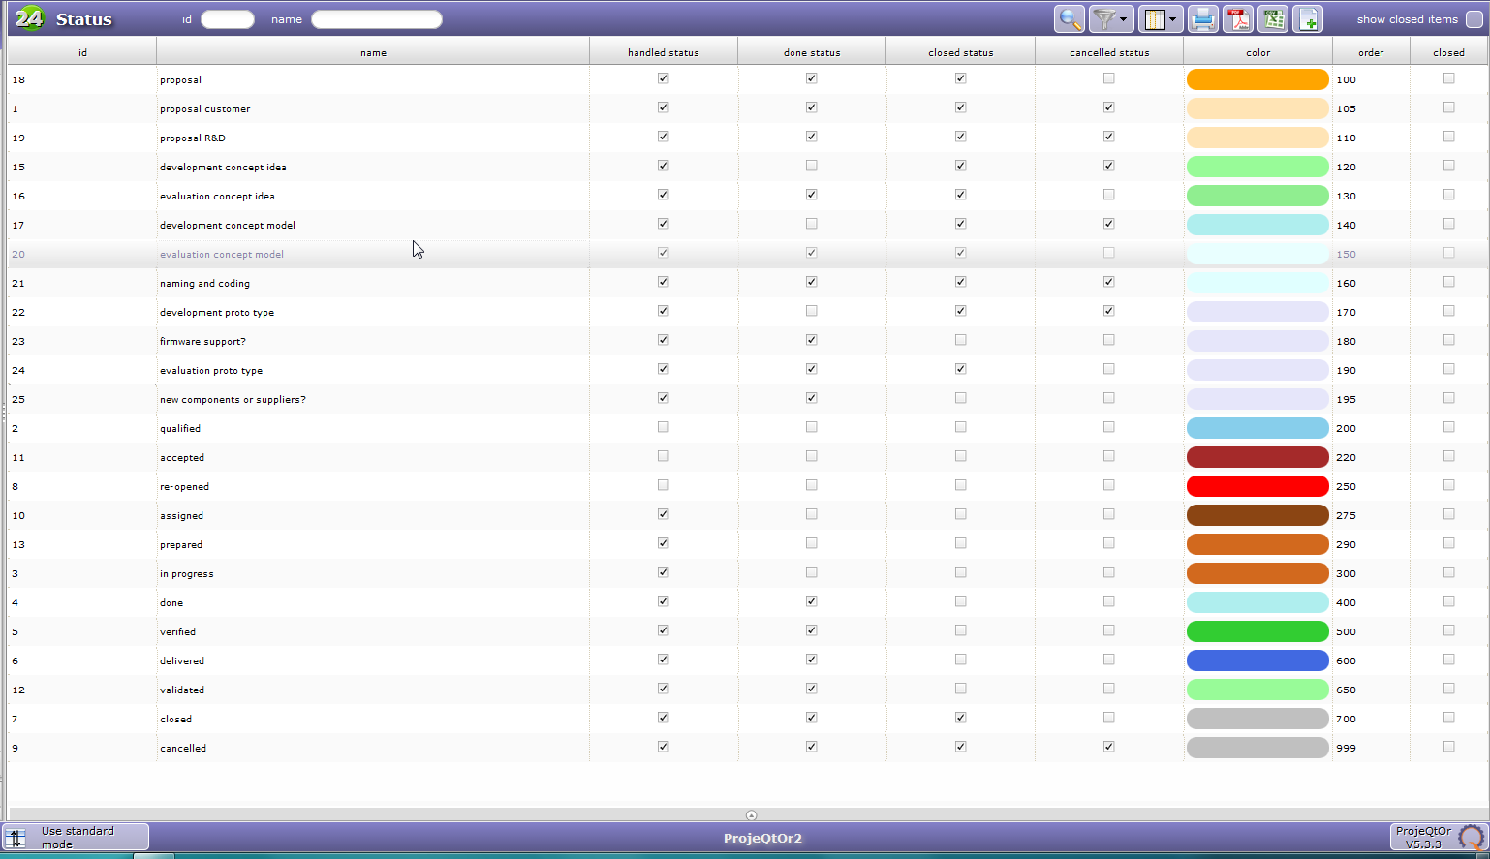Uncheck cancelled status for proposal customer
This screenshot has height=859, width=1490.
pos(1108,107)
